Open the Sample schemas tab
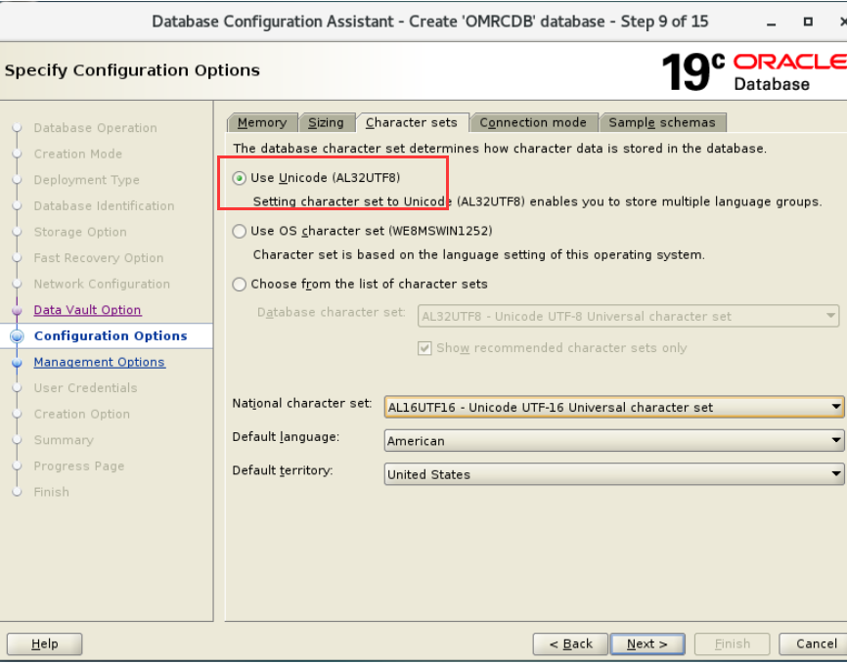The image size is (847, 664). coord(663,122)
